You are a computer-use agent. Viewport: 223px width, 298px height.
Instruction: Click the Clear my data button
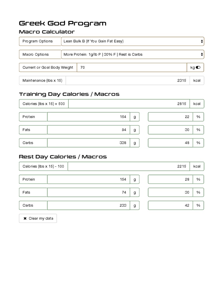[38, 218]
